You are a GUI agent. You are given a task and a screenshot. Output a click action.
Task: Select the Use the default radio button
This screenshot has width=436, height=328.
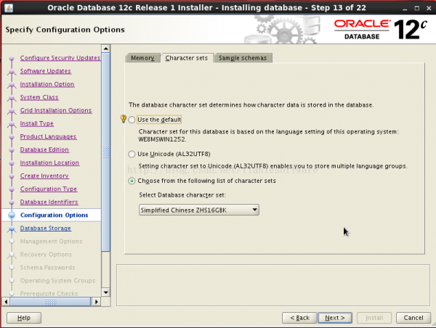tap(132, 120)
